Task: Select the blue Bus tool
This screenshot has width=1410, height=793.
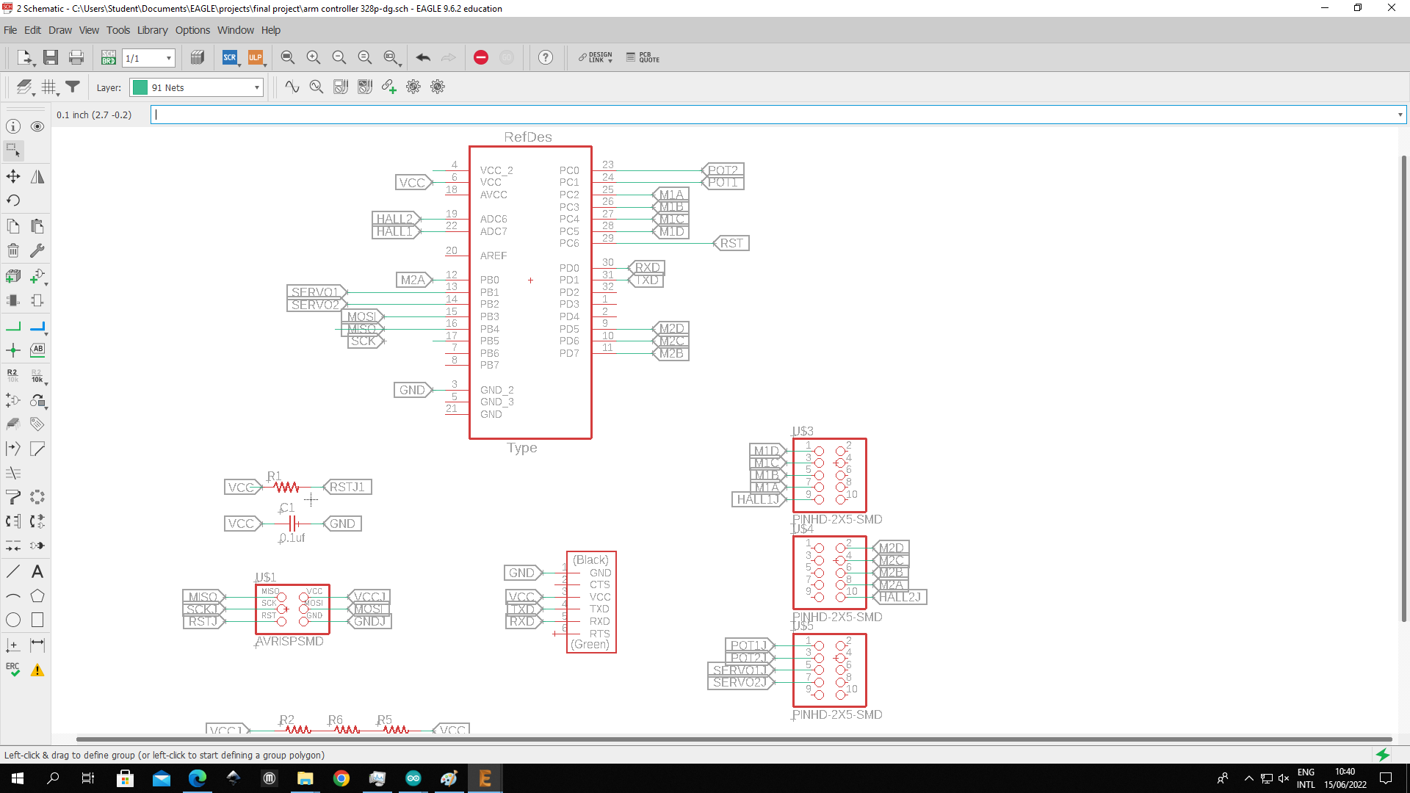Action: coord(37,326)
